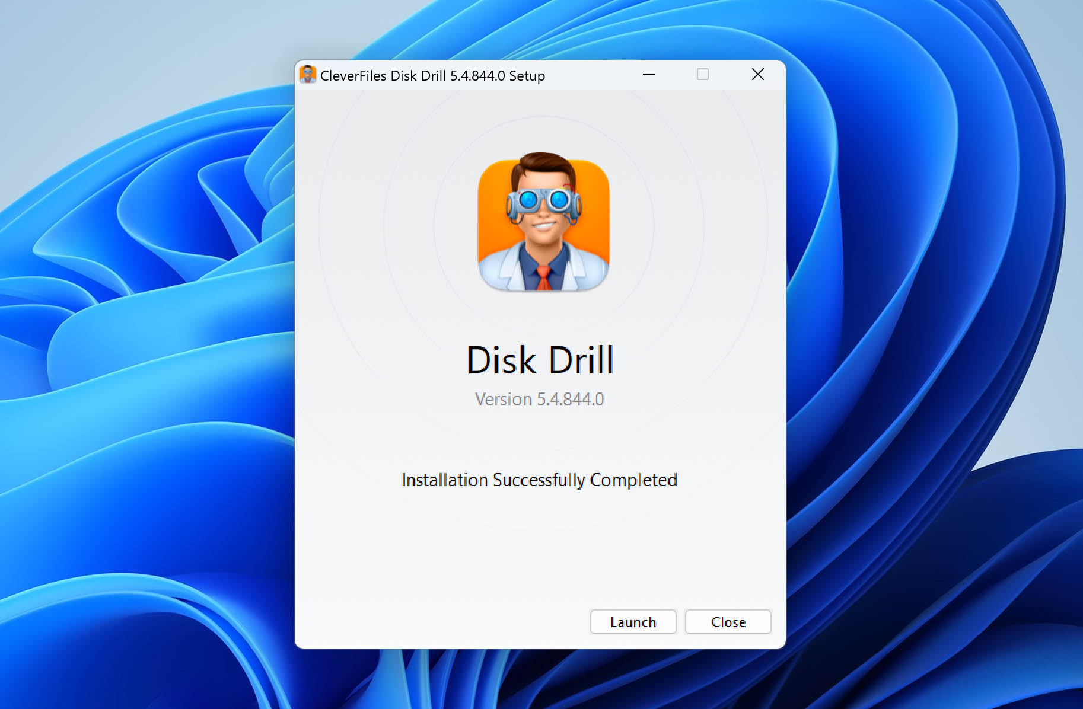
Task: Click the disabled maximize button in the title bar
Action: pos(702,75)
